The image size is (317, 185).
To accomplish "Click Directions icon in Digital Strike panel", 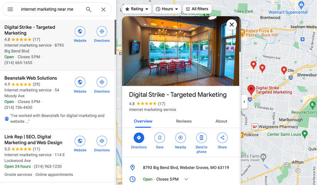I will (x=139, y=138).
